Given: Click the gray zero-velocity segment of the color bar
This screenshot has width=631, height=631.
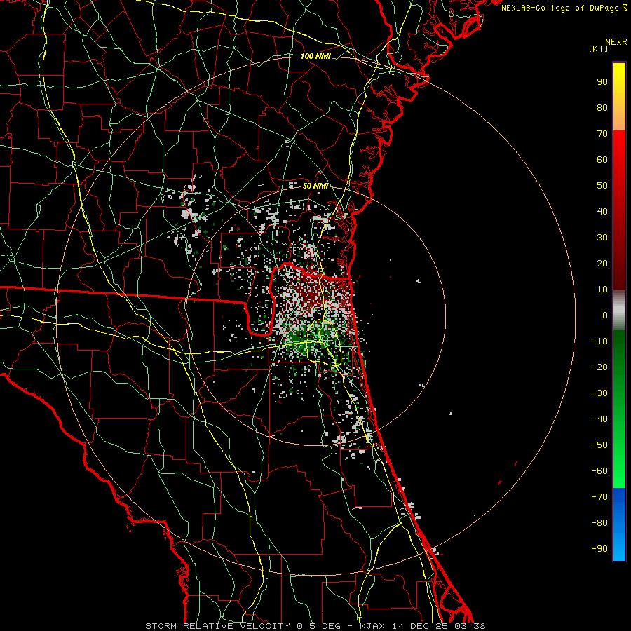Looking at the screenshot, I should coord(619,311).
